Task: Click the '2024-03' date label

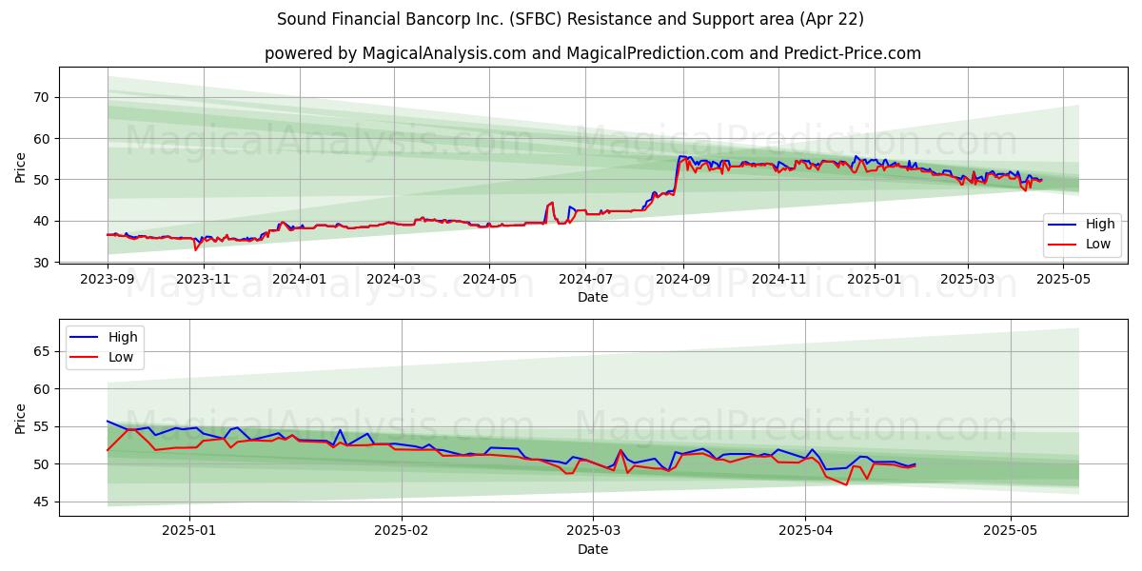Action: pos(394,279)
